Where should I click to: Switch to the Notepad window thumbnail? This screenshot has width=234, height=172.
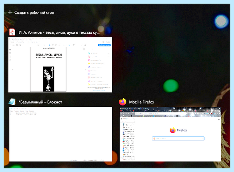point(60,134)
